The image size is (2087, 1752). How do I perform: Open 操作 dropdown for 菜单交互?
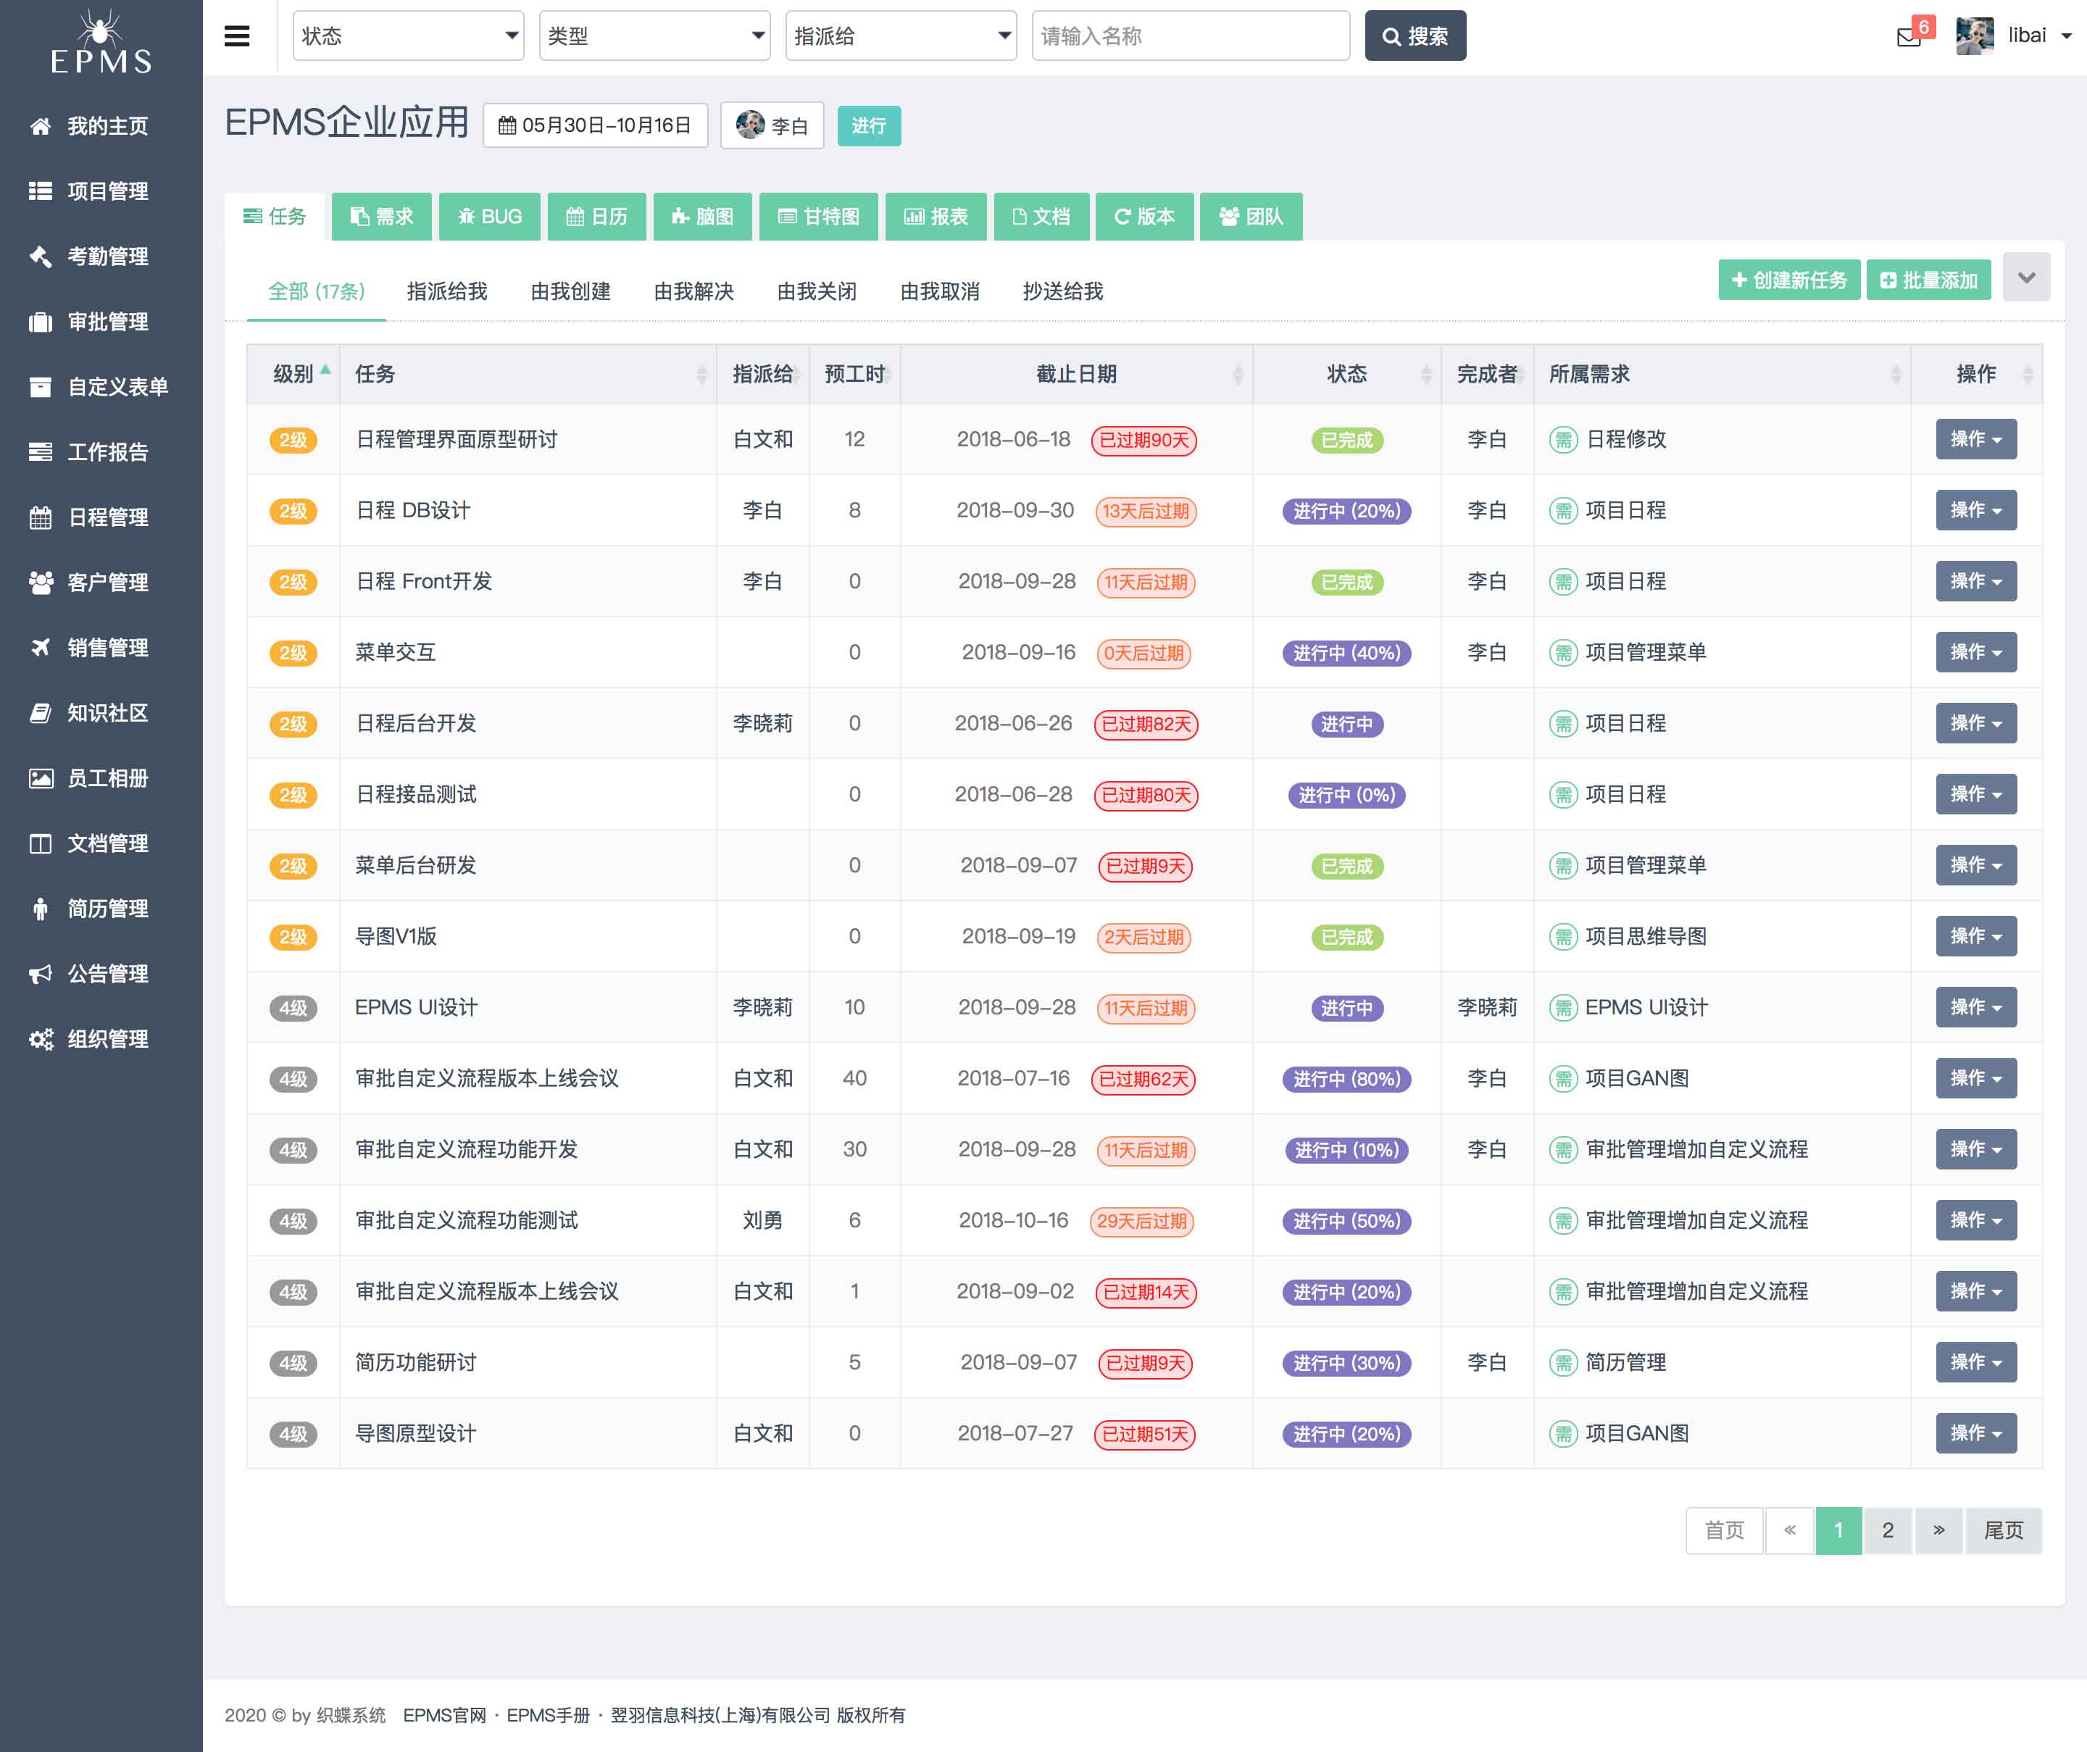[1975, 652]
